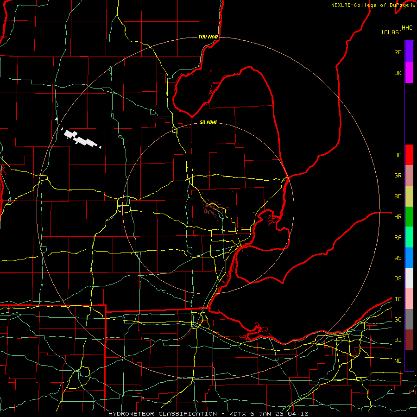This screenshot has width=417, height=417.
Task: Select the pink IC color swatch
Action: point(409,299)
